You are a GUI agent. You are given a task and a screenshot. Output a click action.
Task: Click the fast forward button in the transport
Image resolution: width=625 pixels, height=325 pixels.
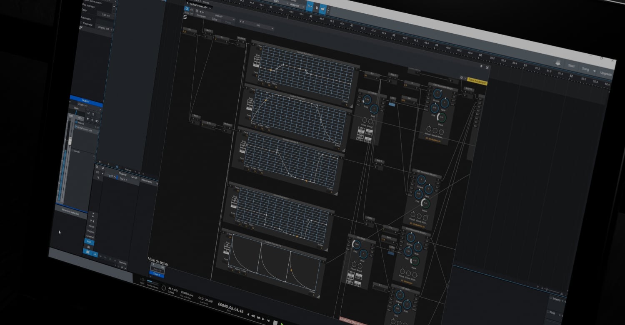click(259, 318)
